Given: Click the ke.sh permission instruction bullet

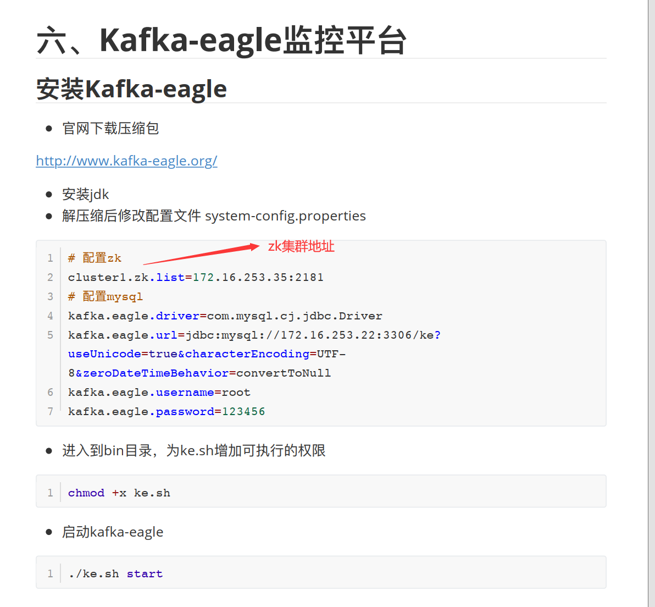Looking at the screenshot, I should tap(194, 451).
